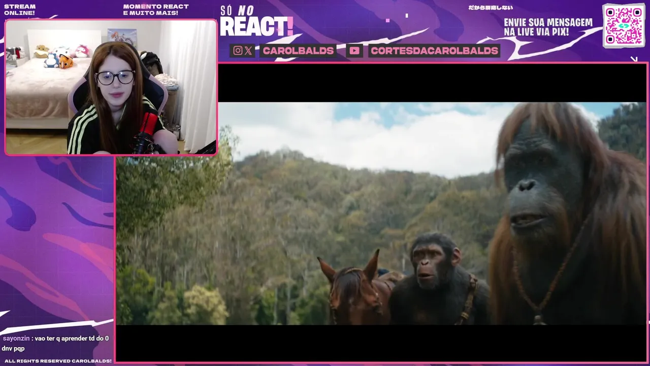Click the SÓ NO REACT! logo
650x366 pixels.
(x=256, y=21)
